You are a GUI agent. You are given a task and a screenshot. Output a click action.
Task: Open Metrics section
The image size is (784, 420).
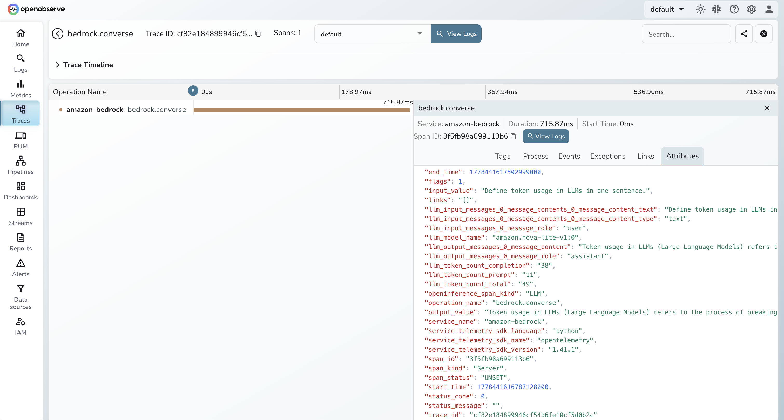click(21, 89)
